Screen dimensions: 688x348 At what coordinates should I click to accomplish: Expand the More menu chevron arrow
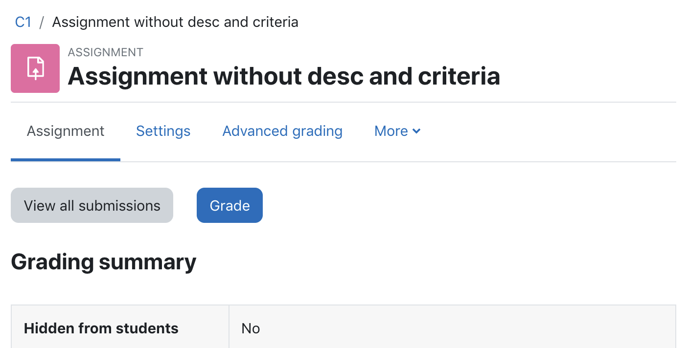pyautogui.click(x=416, y=131)
